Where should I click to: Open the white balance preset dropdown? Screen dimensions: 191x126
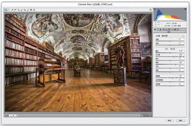[x=173, y=36]
